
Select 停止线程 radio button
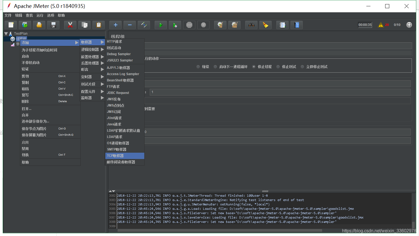click(x=254, y=67)
